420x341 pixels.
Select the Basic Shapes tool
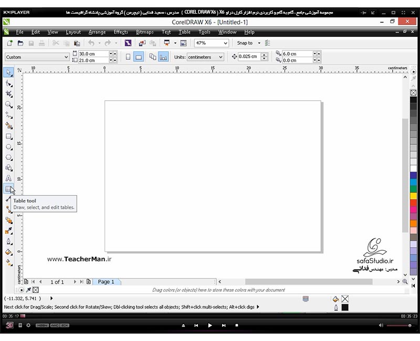(x=8, y=168)
